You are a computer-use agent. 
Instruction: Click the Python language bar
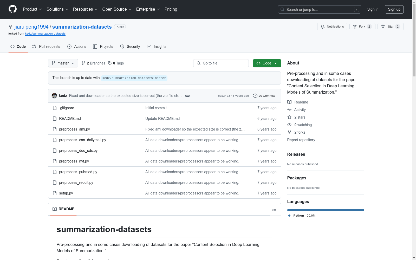tap(326, 210)
